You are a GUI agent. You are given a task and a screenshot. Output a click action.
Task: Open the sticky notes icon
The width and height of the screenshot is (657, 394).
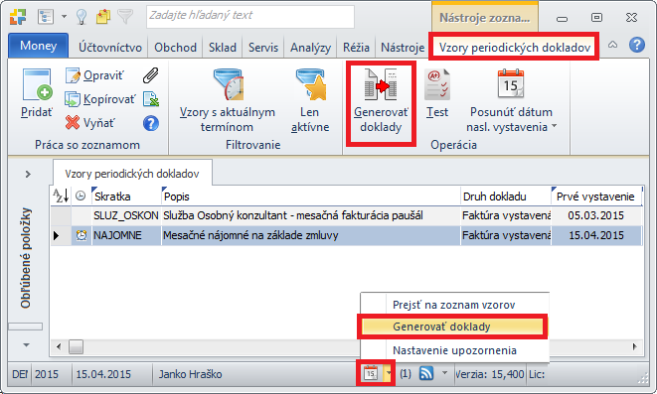tap(103, 17)
